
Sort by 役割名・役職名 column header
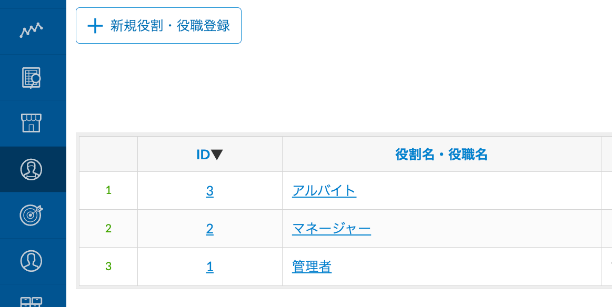[x=441, y=155]
